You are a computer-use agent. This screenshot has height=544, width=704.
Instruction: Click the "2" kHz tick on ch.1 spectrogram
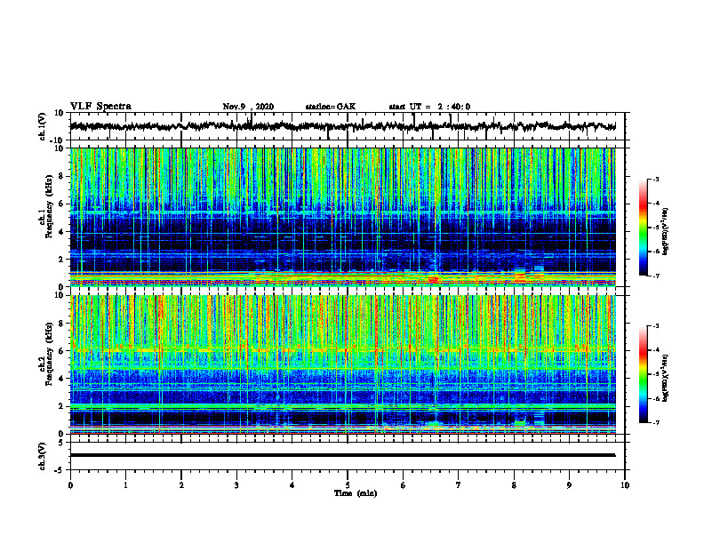(61, 259)
